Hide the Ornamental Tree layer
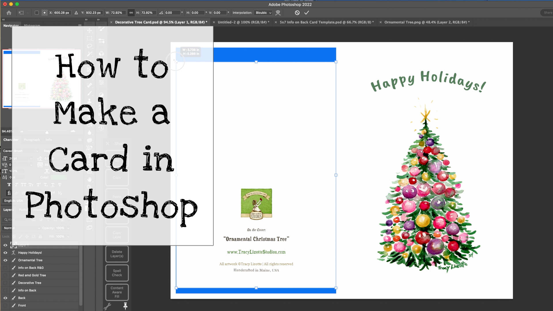 5,260
